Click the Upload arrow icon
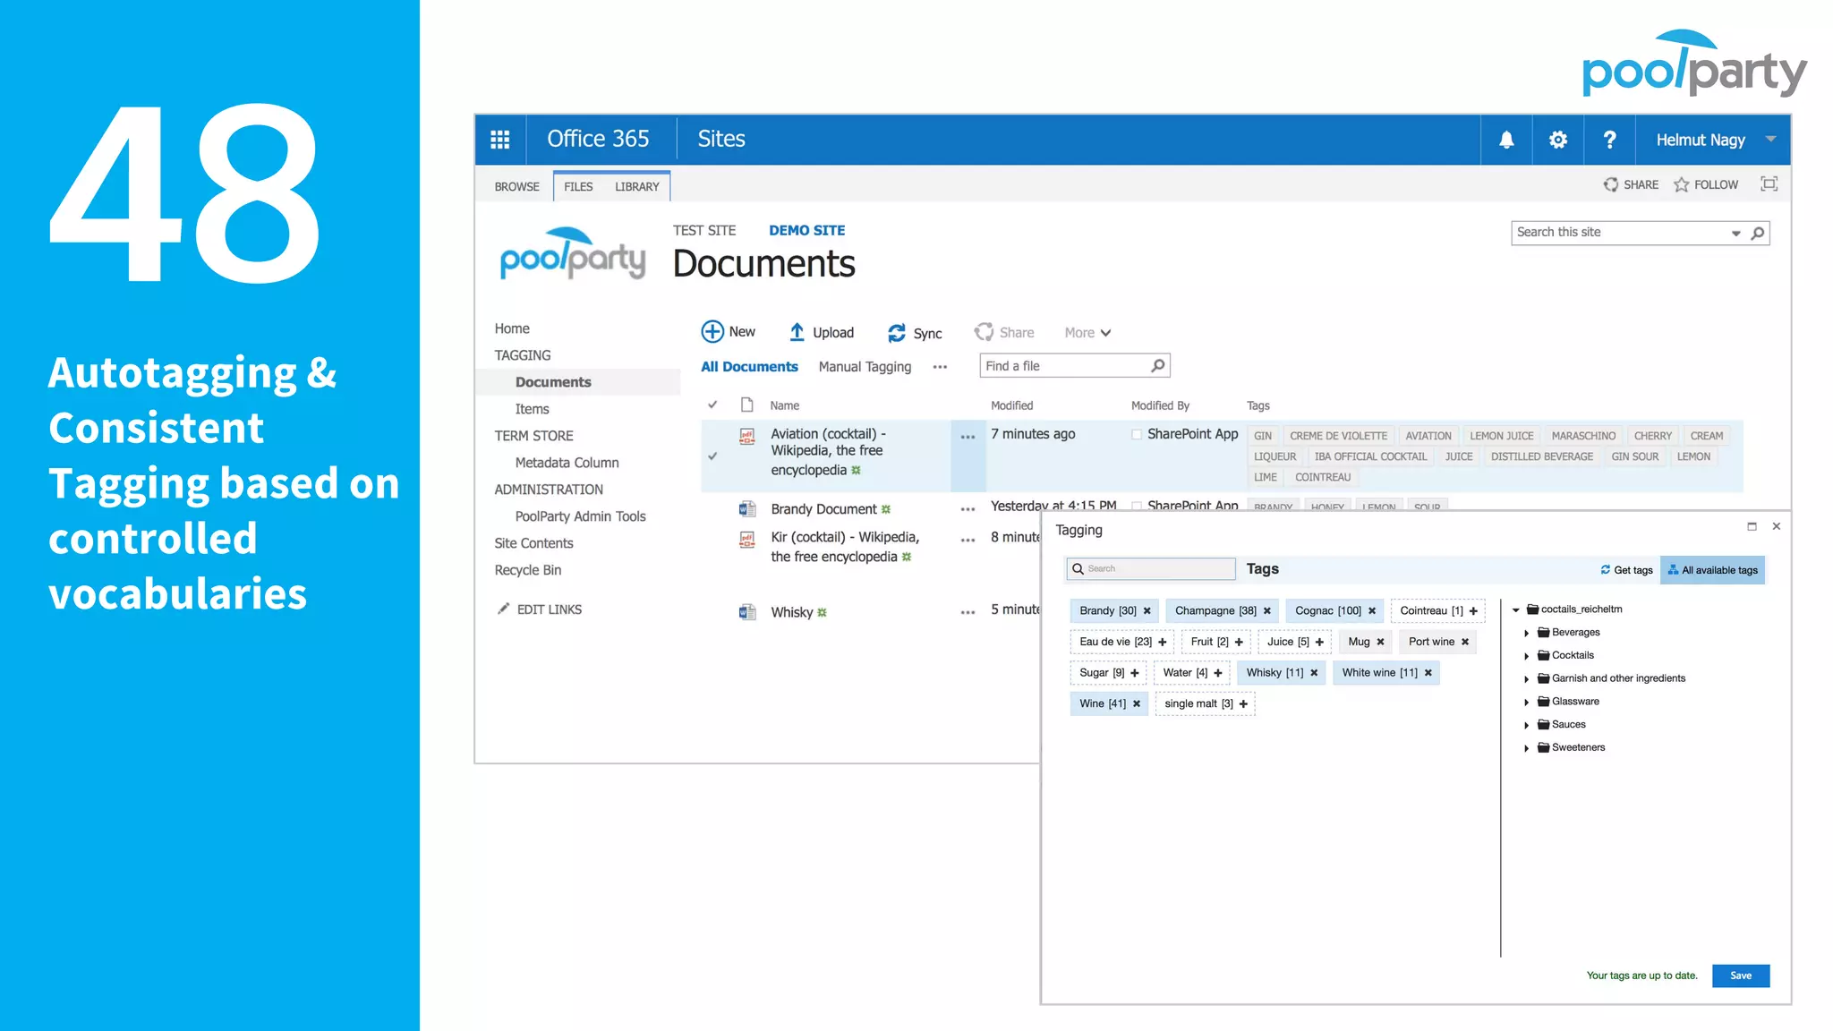Image resolution: width=1833 pixels, height=1031 pixels. click(797, 332)
